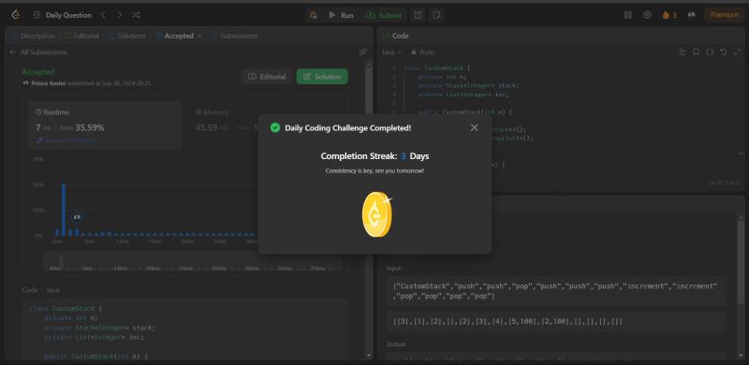Open the Java language dropdown

(x=392, y=52)
